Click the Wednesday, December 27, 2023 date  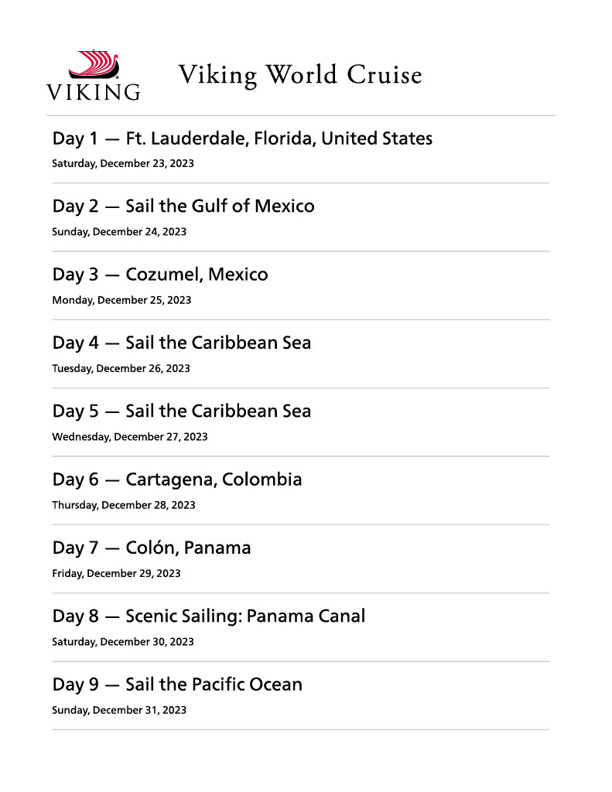[x=130, y=437]
